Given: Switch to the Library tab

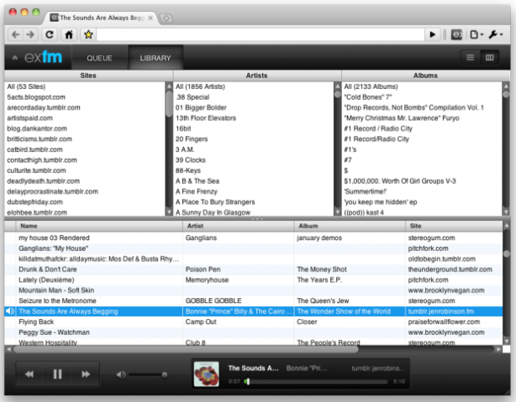Looking at the screenshot, I should 155,58.
